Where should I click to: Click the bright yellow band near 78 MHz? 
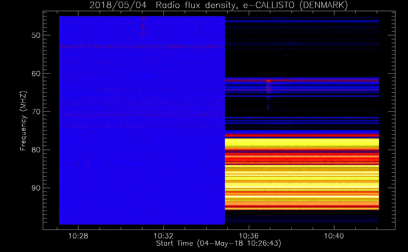pos(302,142)
